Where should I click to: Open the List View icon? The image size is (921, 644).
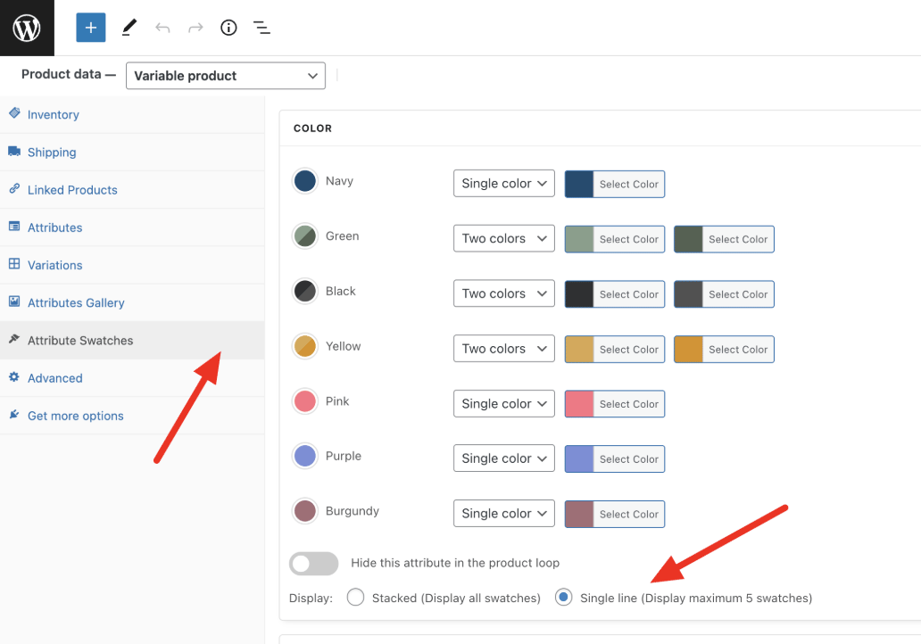click(x=261, y=28)
